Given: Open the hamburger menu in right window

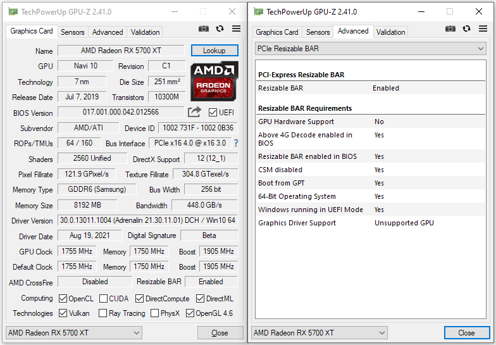Looking at the screenshot, I should (x=483, y=29).
